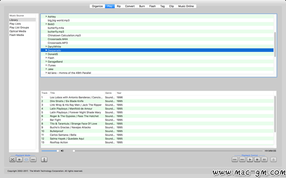Switch to the Organize tab
Viewport: 286px width, 178px height.
pyautogui.click(x=97, y=6)
